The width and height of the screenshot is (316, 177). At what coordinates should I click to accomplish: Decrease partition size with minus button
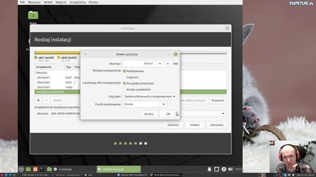(x=159, y=63)
